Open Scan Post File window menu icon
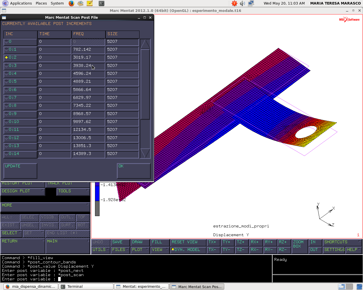 [4, 17]
